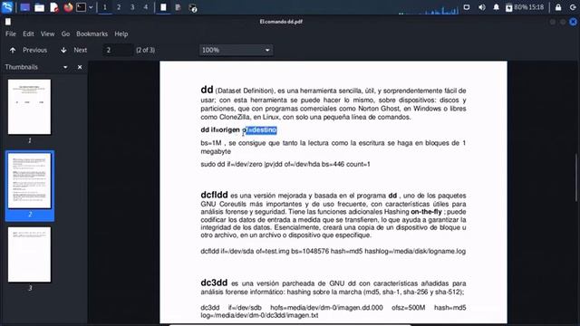This screenshot has height=326, width=580.
Task: Select the third taskbar window icon
Action: [x=192, y=8]
